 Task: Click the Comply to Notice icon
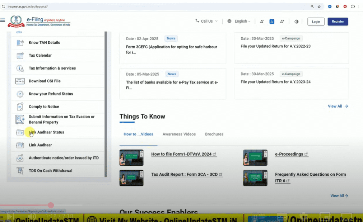tap(20, 107)
